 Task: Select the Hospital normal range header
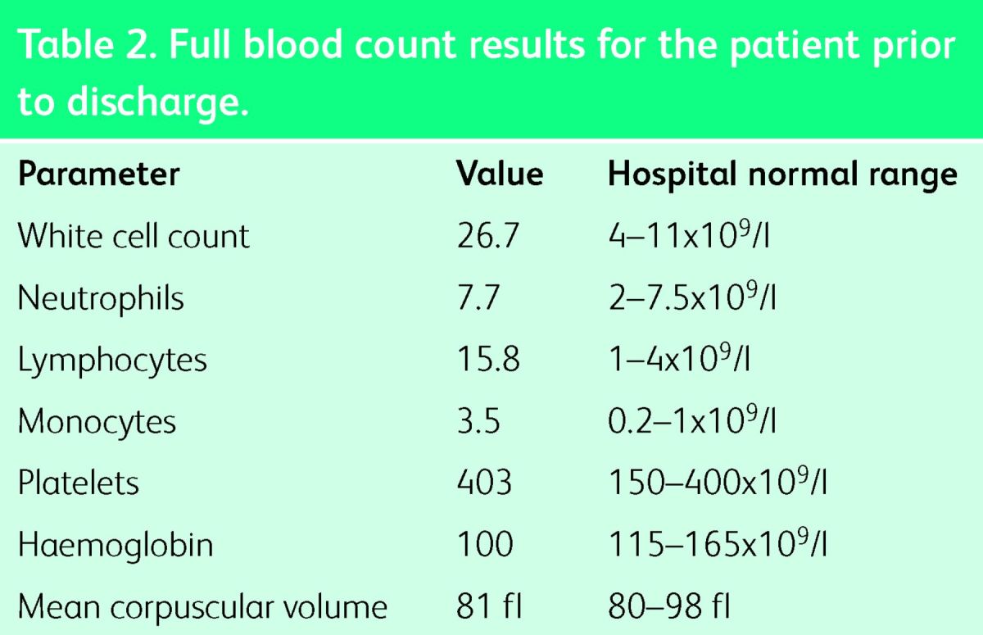click(781, 175)
